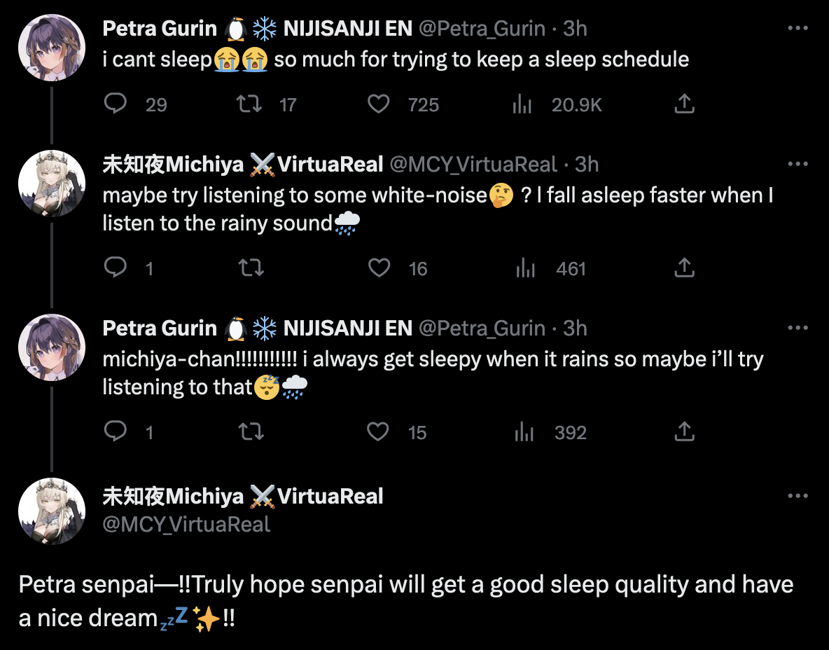Like Michiya's tweet with 16 likes

point(379,268)
